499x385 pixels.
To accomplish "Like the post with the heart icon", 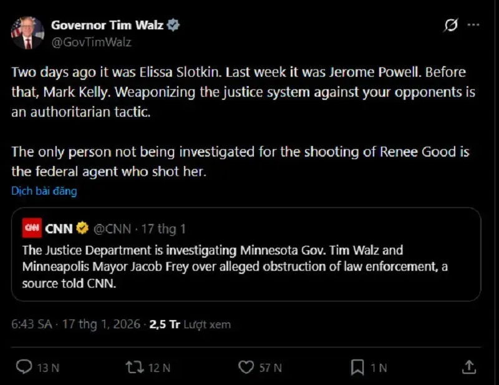I will point(248,367).
